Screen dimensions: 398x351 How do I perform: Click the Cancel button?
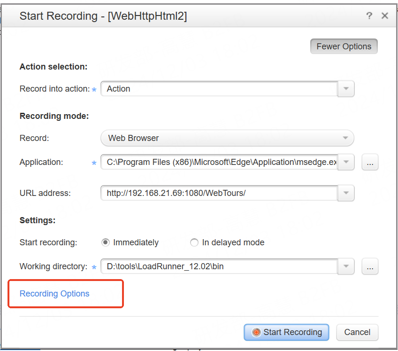(357, 332)
